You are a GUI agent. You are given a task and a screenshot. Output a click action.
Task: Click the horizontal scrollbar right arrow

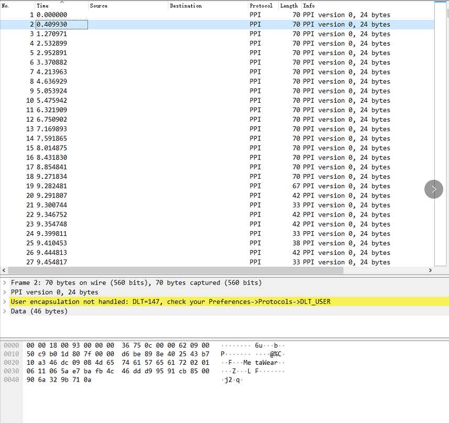coord(430,270)
